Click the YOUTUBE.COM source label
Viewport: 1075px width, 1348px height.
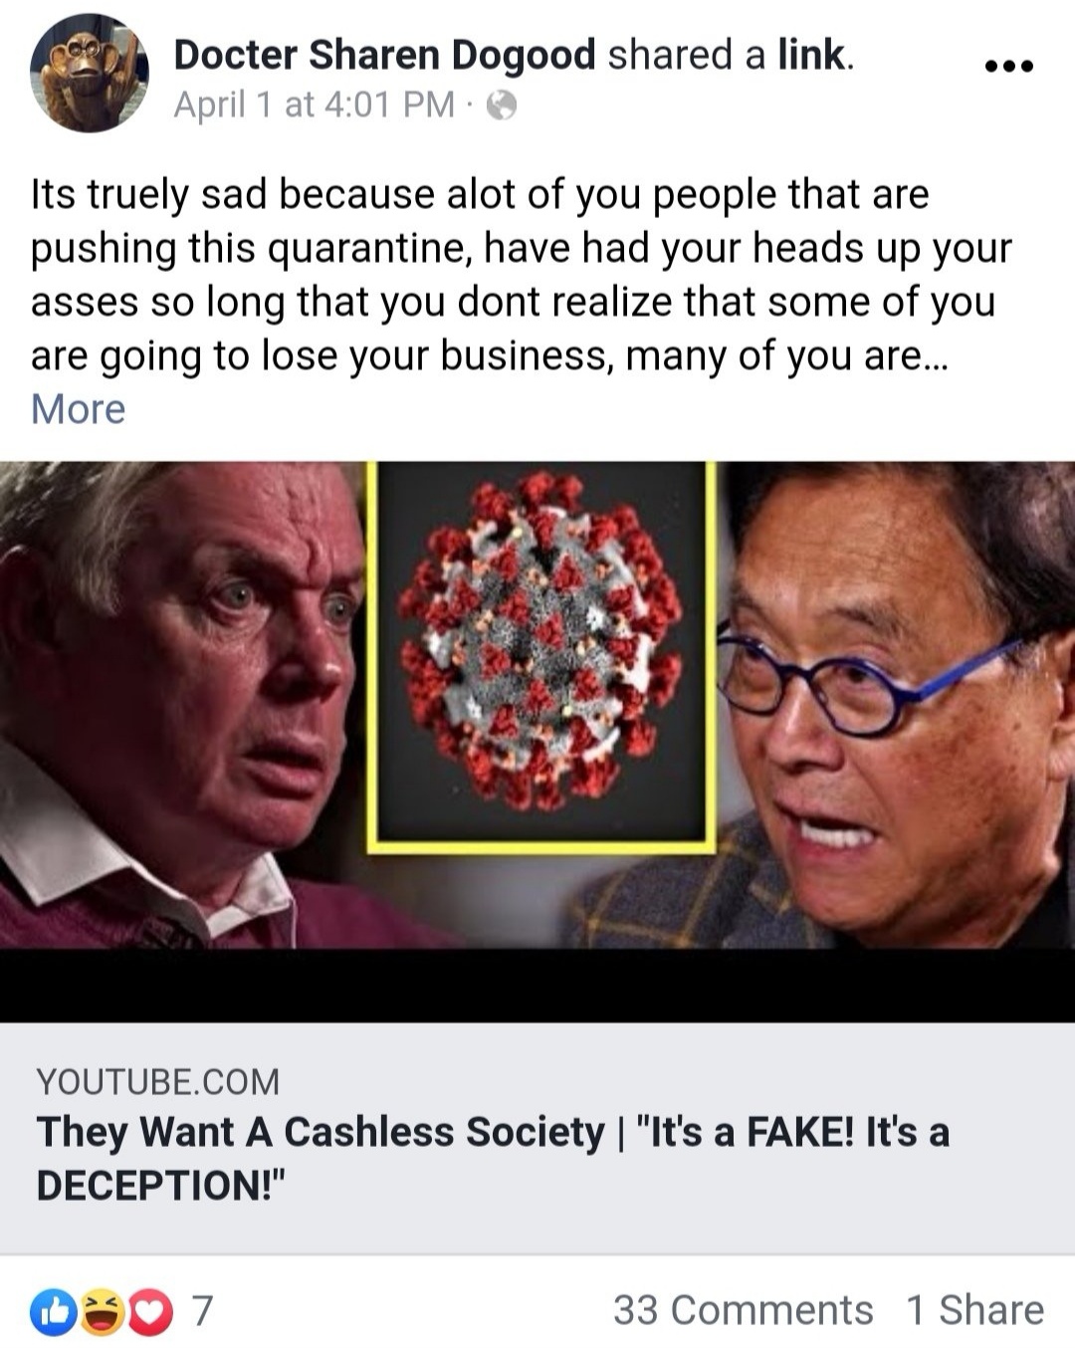158,1081
